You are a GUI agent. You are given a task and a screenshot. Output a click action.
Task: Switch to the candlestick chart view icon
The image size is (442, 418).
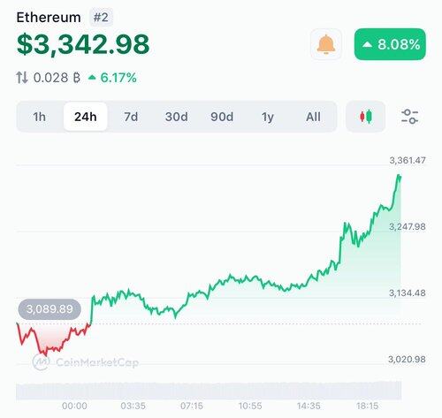(366, 117)
